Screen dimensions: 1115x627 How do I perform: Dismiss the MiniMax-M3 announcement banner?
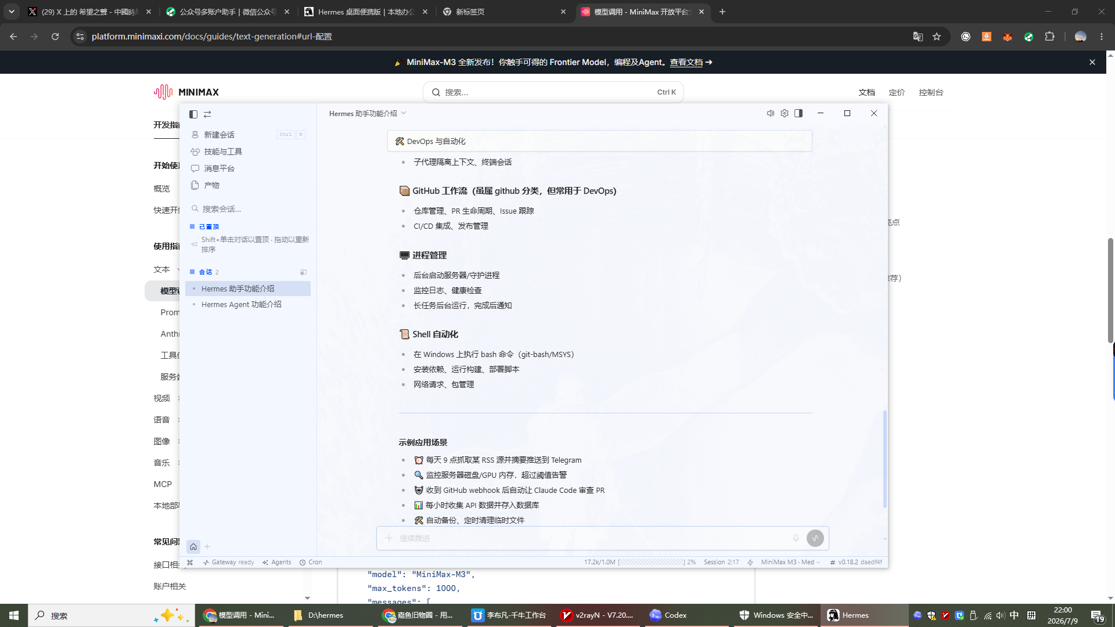coord(1092,62)
